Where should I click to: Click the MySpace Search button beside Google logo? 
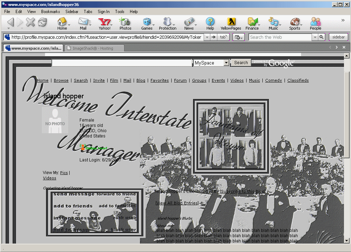tap(241, 63)
